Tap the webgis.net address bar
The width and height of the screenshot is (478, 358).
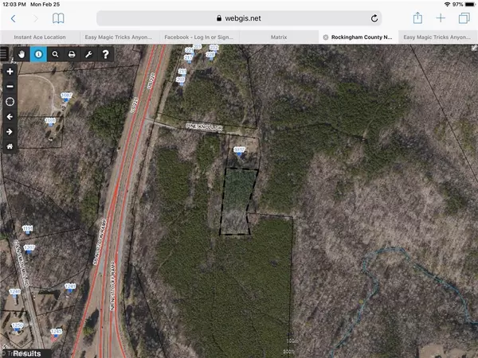tap(239, 18)
